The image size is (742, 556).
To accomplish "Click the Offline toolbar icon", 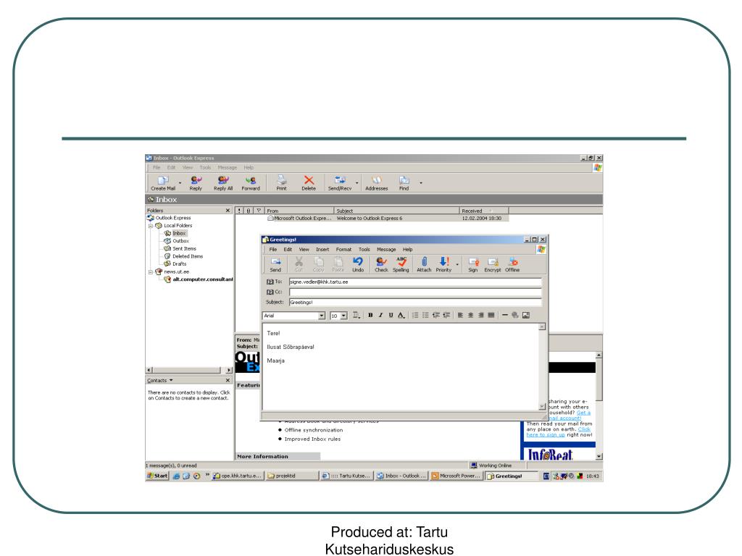I will click(512, 264).
